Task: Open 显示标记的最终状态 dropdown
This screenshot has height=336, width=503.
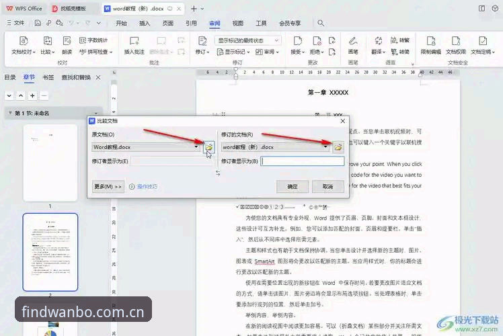Action: 248,40
